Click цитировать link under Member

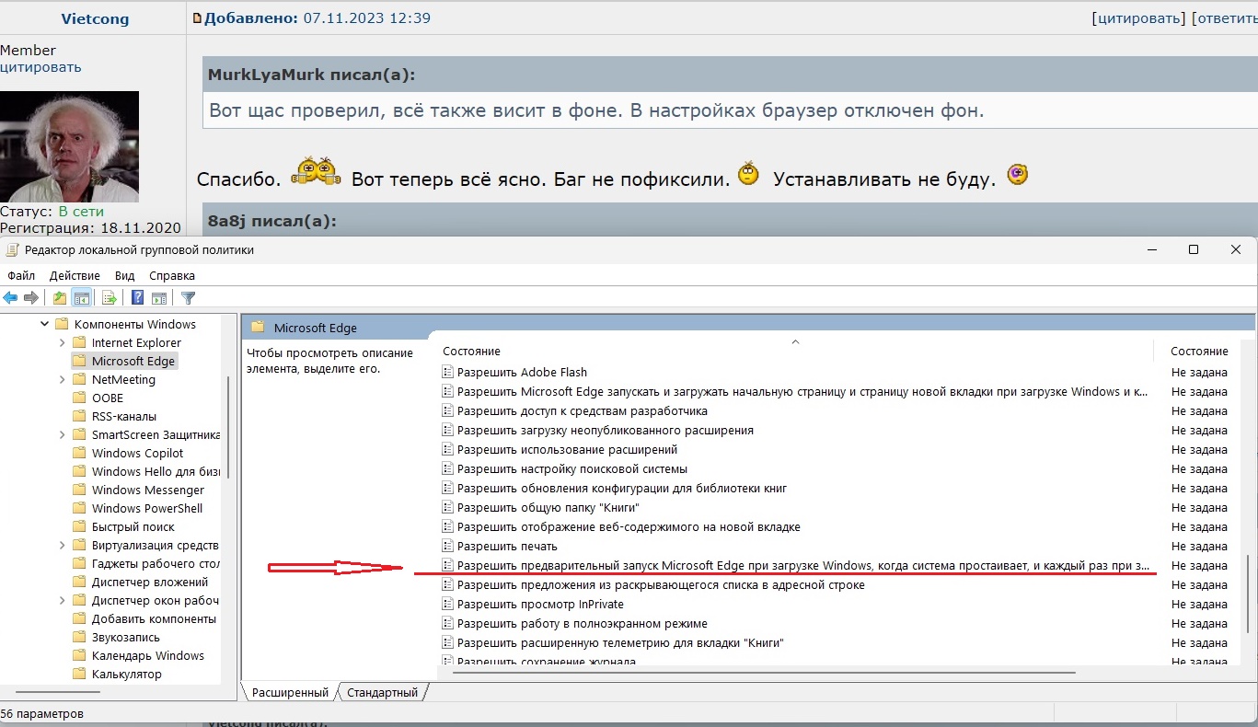tap(40, 67)
